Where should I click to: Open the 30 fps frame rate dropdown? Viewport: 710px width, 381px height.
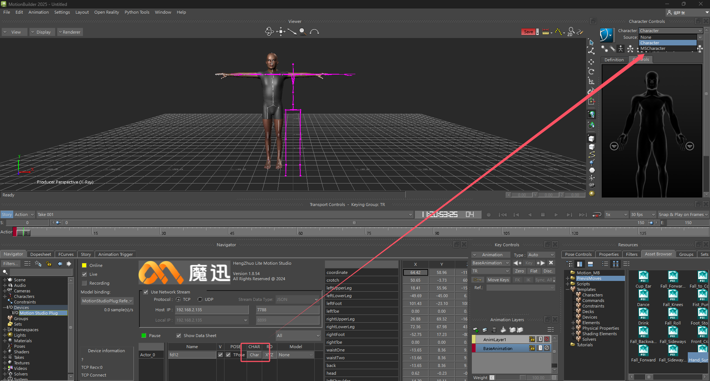(643, 214)
